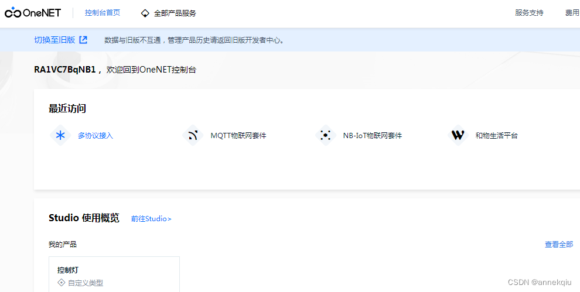Open the 控制灯 product card

[x=114, y=274]
